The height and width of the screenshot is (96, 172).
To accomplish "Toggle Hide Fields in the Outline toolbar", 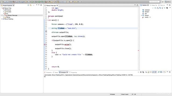I will coord(160,8).
